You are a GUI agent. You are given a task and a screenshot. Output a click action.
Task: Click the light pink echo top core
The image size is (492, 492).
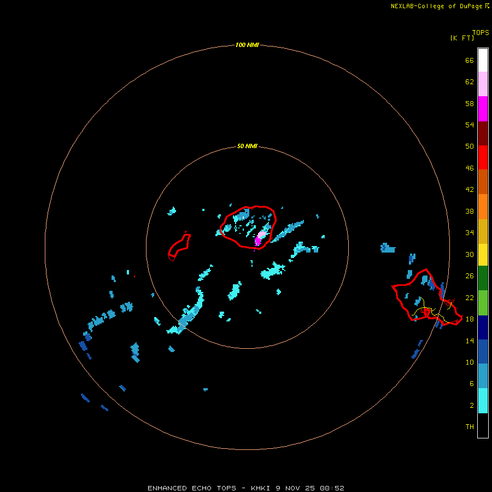(x=262, y=235)
